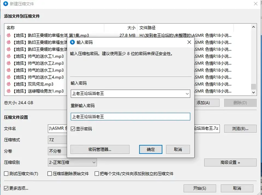Click music icon of 帅气的送水工4.mp3
The width and height of the screenshot is (262, 195).
point(8,77)
